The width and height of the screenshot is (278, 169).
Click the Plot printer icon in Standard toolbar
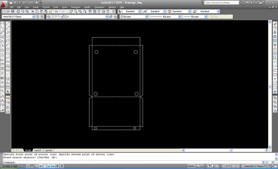tap(18, 11)
